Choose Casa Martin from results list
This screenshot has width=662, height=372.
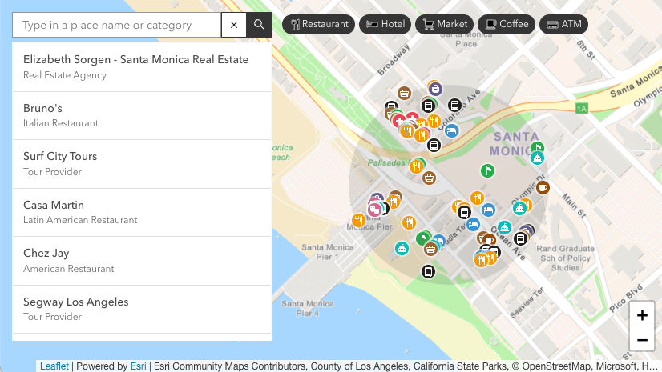coord(143,212)
